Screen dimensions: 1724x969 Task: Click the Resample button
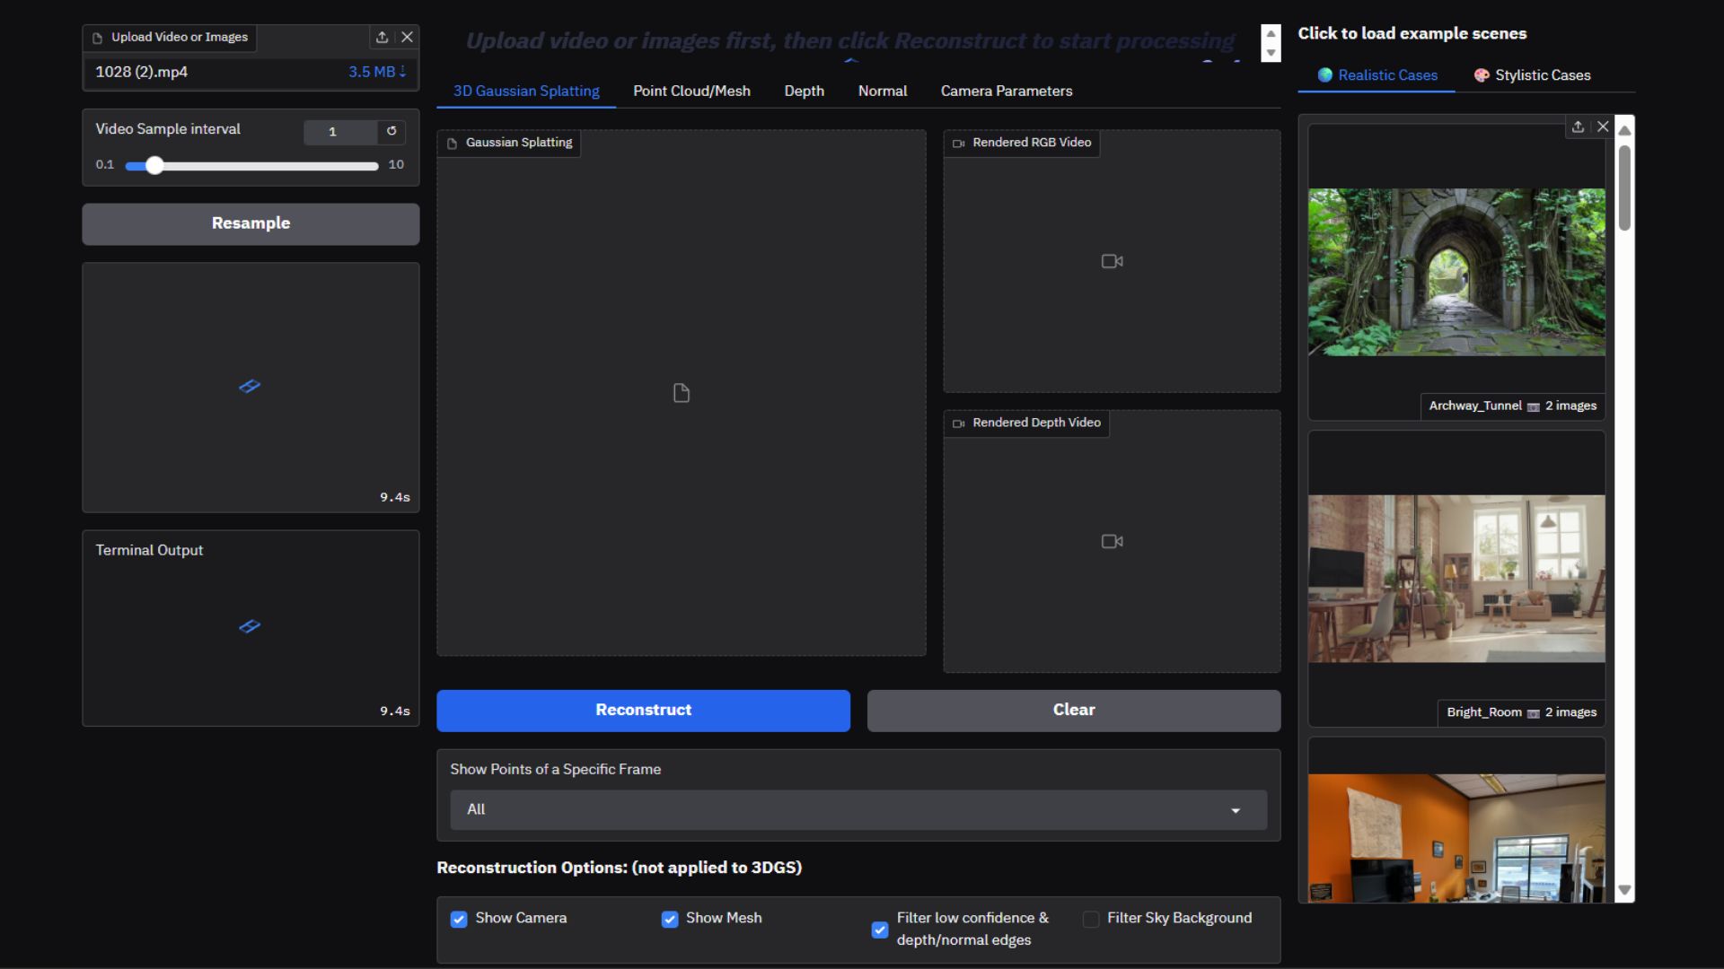tap(251, 223)
